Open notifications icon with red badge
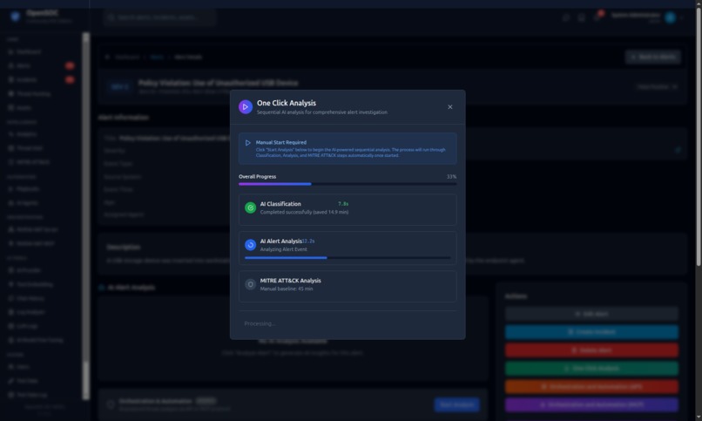Image resolution: width=702 pixels, height=421 pixels. tap(597, 17)
